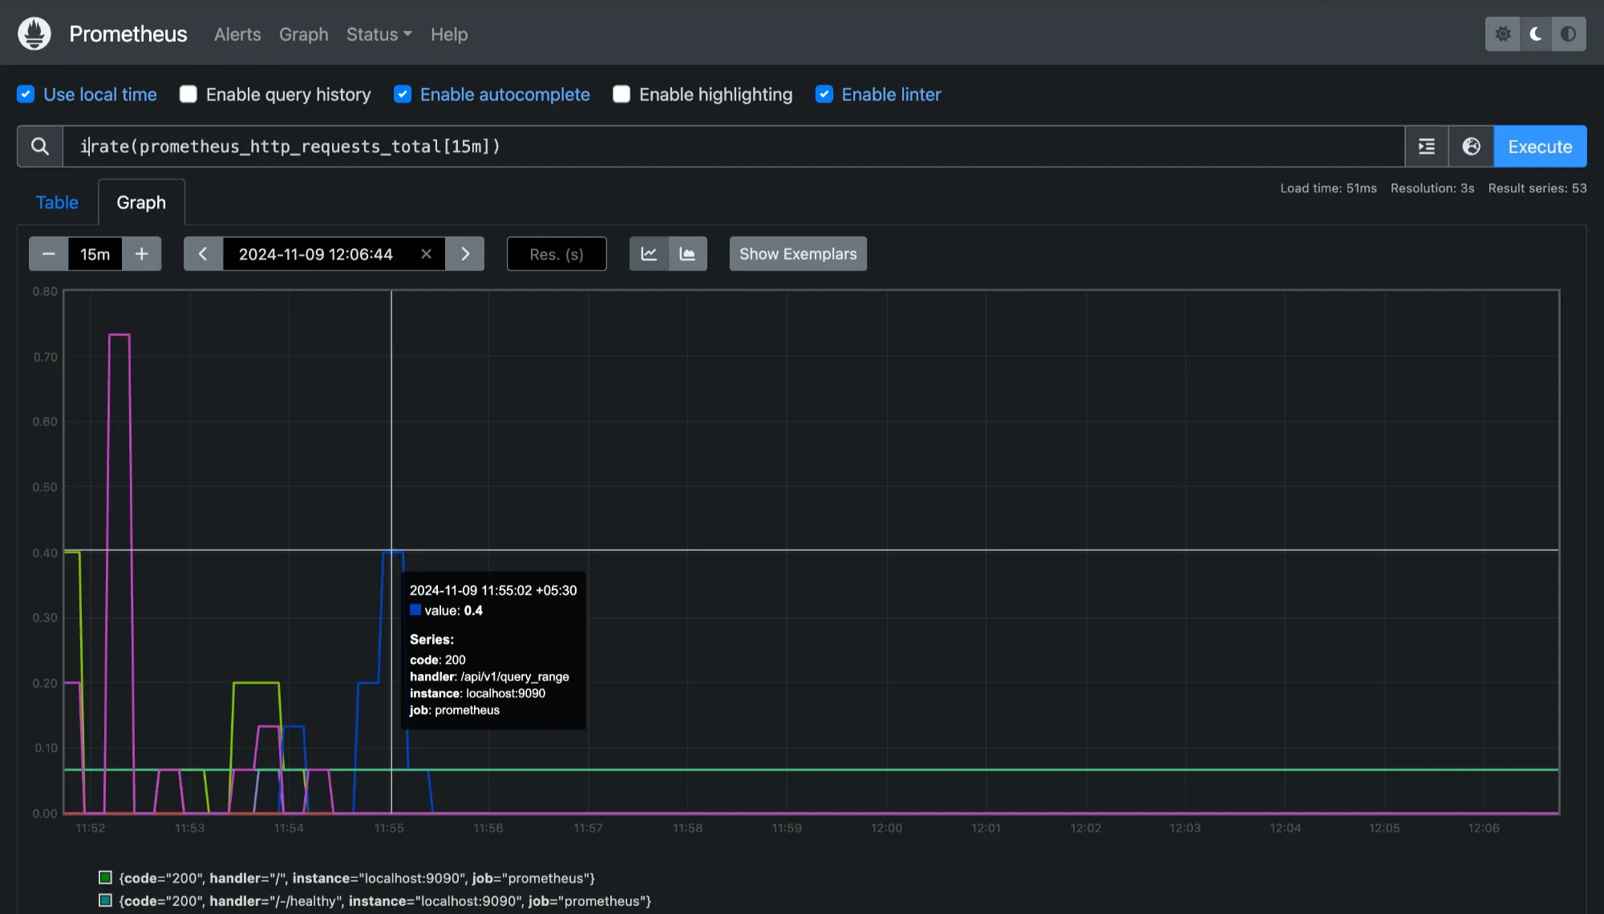Open Help in the navbar
The height and width of the screenshot is (914, 1604).
pos(449,34)
